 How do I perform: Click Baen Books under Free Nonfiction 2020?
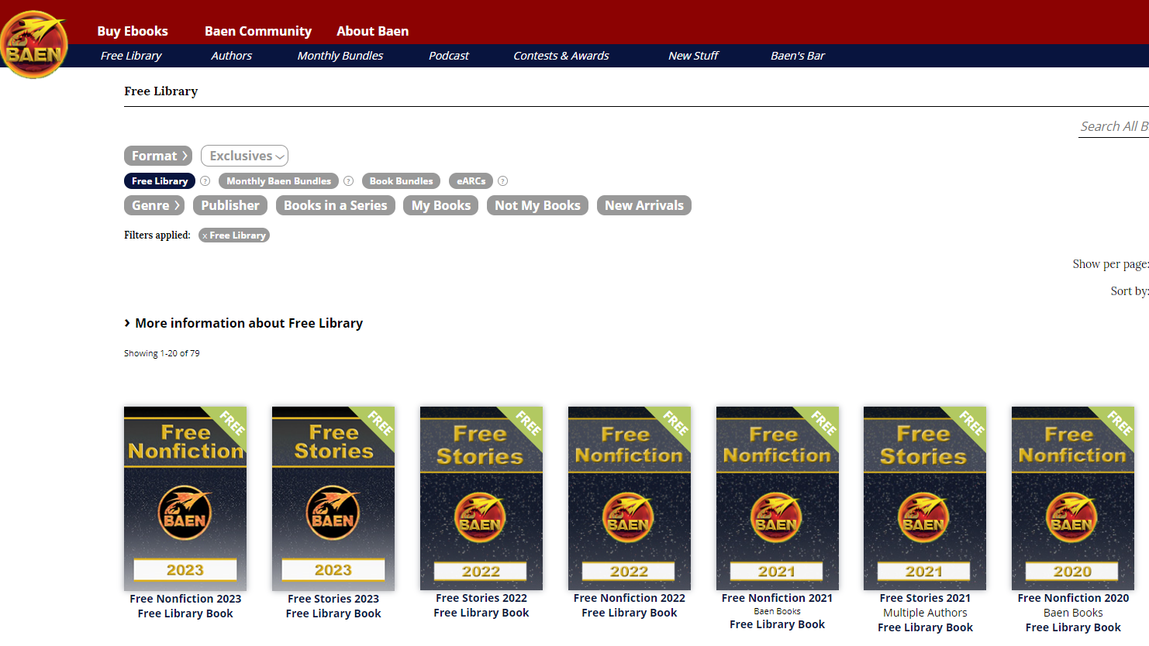(x=1073, y=613)
